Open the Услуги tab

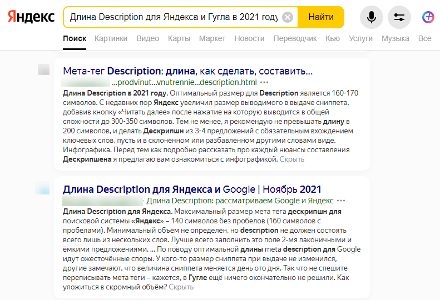coord(360,38)
